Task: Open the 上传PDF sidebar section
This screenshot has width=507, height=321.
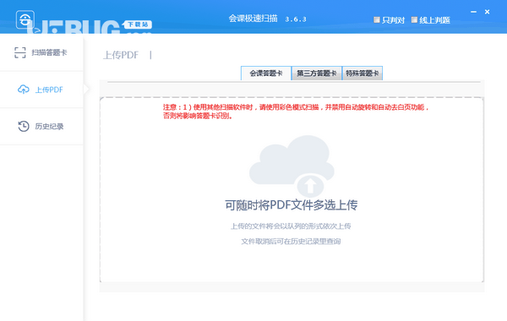Action: (41, 90)
